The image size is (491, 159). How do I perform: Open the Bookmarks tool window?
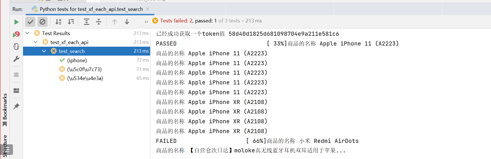tap(5, 110)
